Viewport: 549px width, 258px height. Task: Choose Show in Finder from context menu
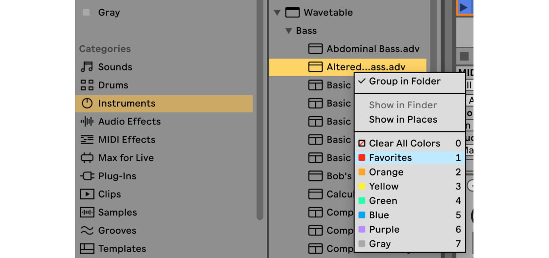[x=410, y=105]
